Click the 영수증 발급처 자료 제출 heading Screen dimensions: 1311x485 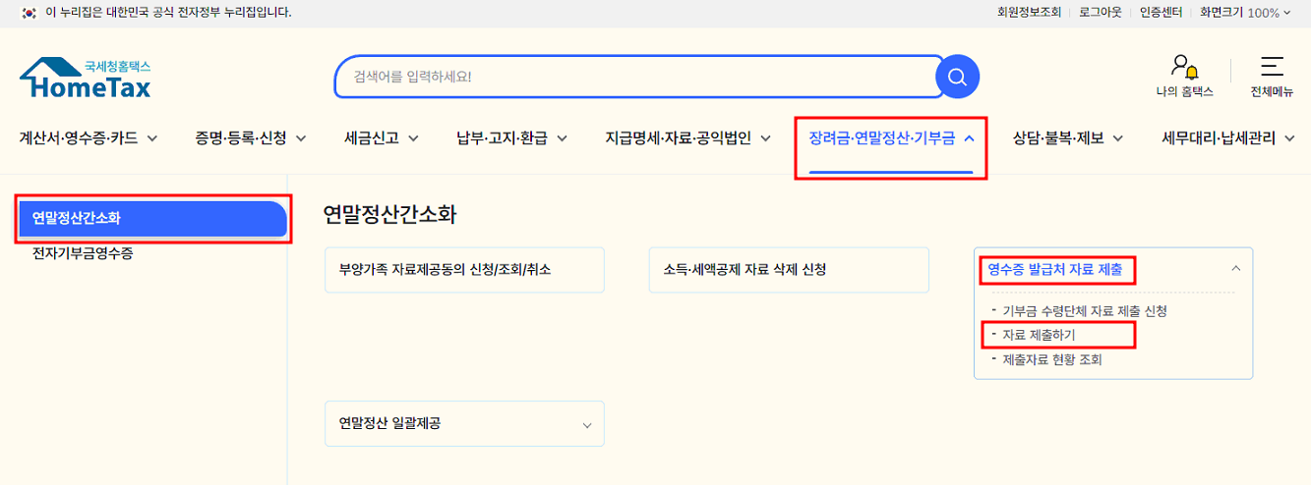[1054, 268]
